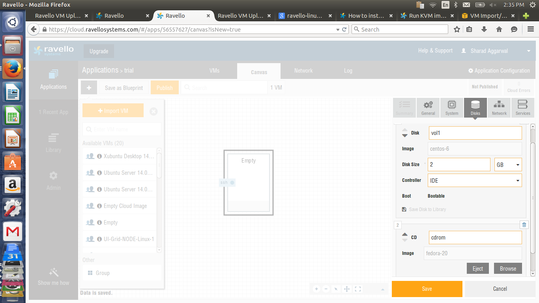Open the Bluetooth indicator in the top bar
The image size is (539, 303).
(455, 5)
